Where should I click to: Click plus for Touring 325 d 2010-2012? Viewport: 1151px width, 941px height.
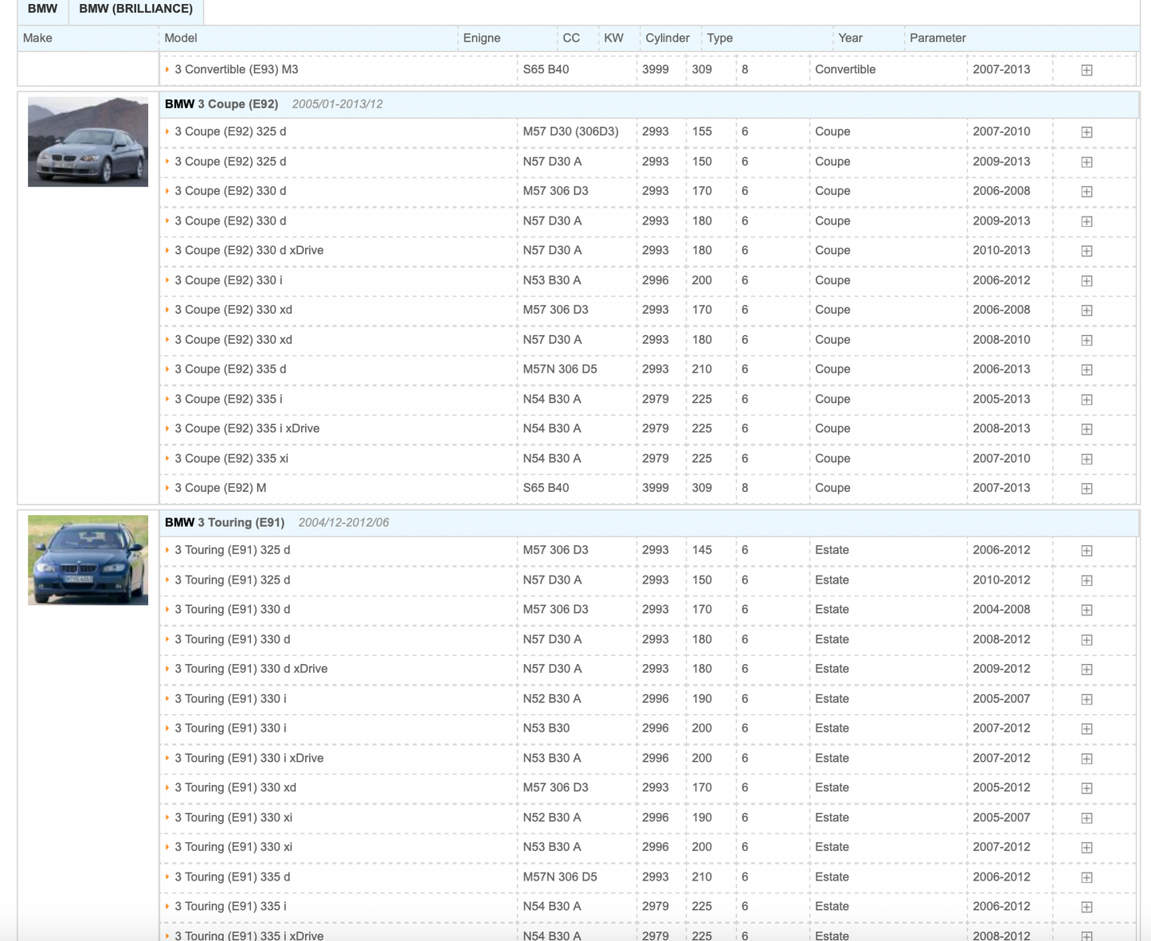pyautogui.click(x=1086, y=580)
